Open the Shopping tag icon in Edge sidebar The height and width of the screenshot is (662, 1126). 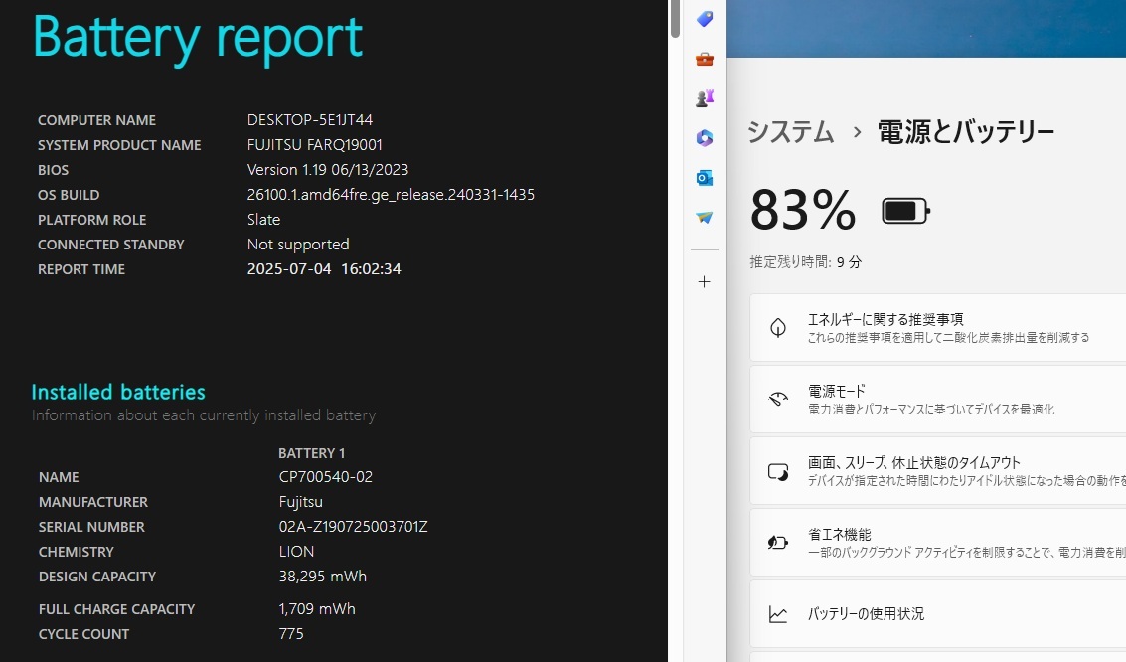[705, 20]
